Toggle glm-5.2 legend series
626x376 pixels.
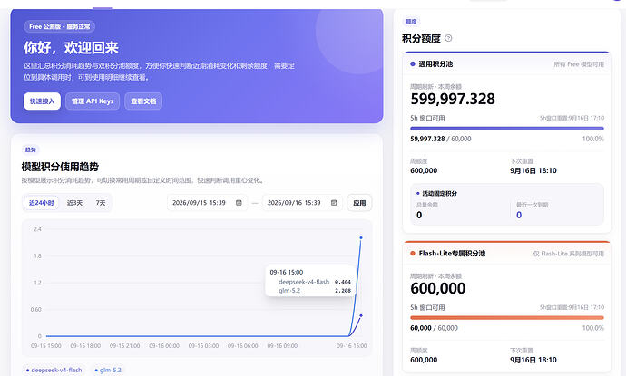coord(108,370)
